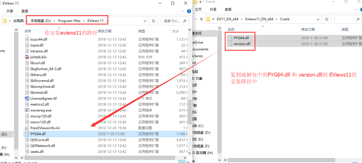
Task: Sort by 修改日期 column in EViews 11 window
Action: [104, 31]
